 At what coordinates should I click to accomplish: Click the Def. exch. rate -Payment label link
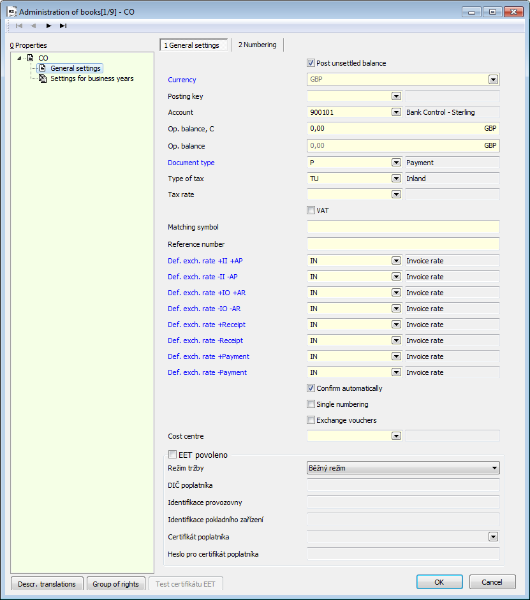point(207,372)
